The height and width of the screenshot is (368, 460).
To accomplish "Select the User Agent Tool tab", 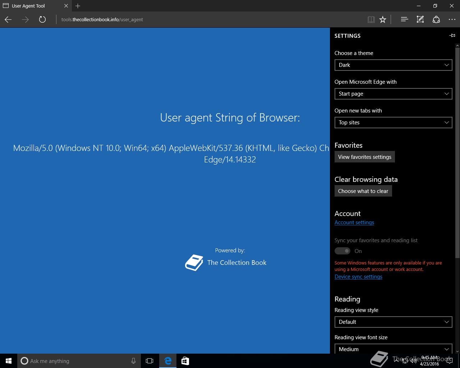I will [x=36, y=6].
